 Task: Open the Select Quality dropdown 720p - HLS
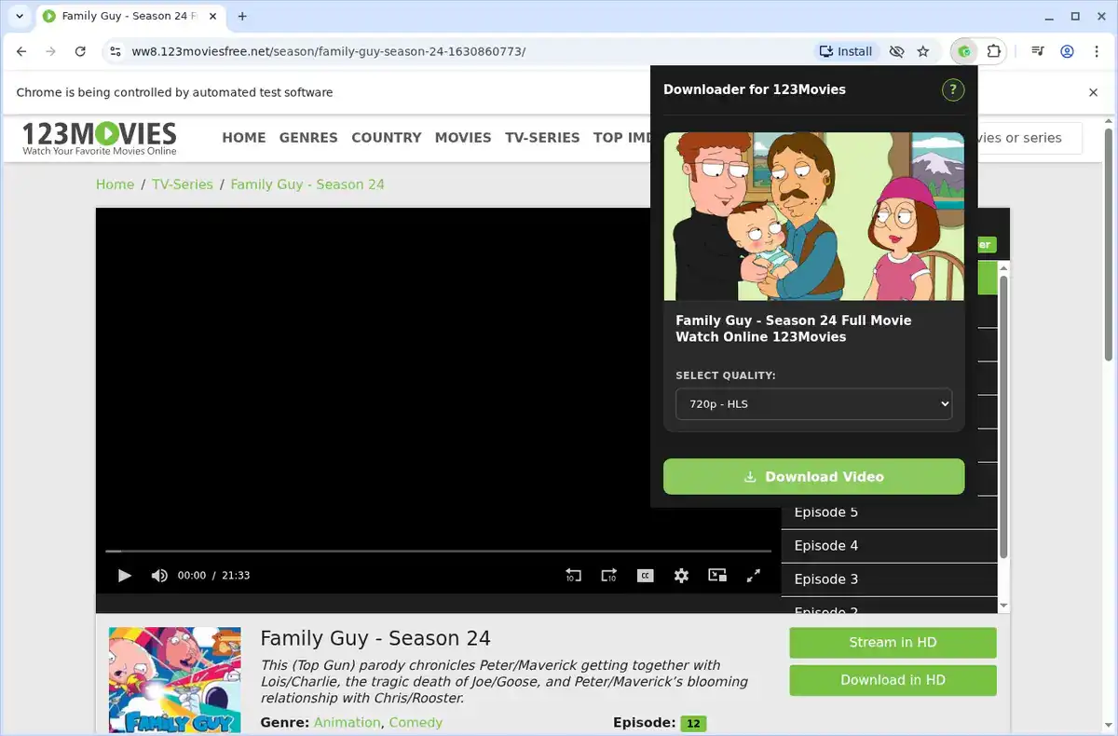[x=813, y=403]
